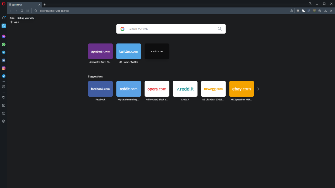Image resolution: width=335 pixels, height=188 pixels.
Task: Click the Oslo weather location label
Action: coord(12,18)
